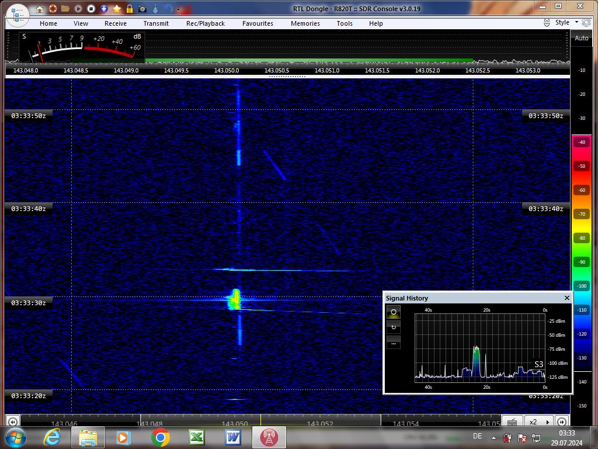Click the bottom frequency span bar at 143.050

pos(235,423)
